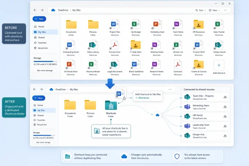Go forward using top window forward arrow
Screen dimensions: 249x166
tap(42, 10)
